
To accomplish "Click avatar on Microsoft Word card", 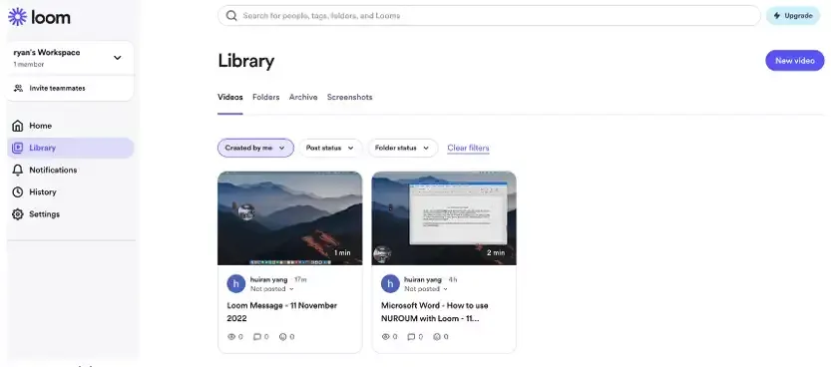I will tap(391, 284).
